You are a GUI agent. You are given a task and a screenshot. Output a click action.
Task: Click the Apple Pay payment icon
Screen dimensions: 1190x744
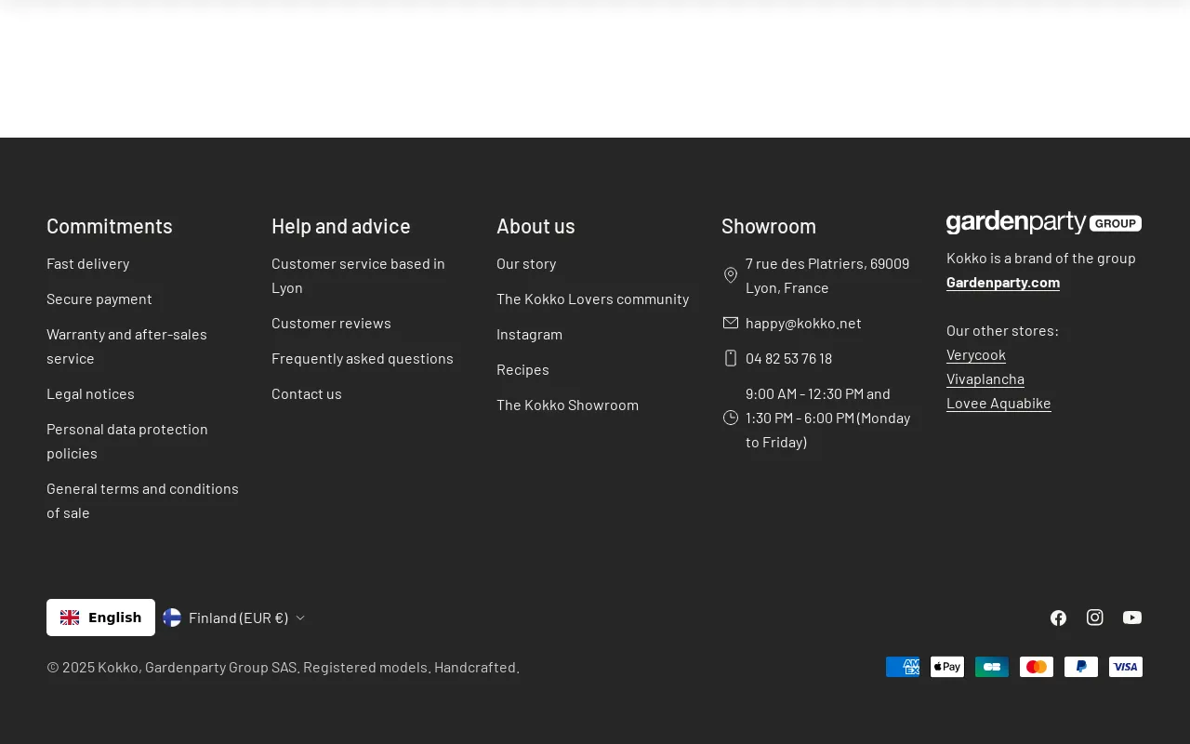(947, 667)
